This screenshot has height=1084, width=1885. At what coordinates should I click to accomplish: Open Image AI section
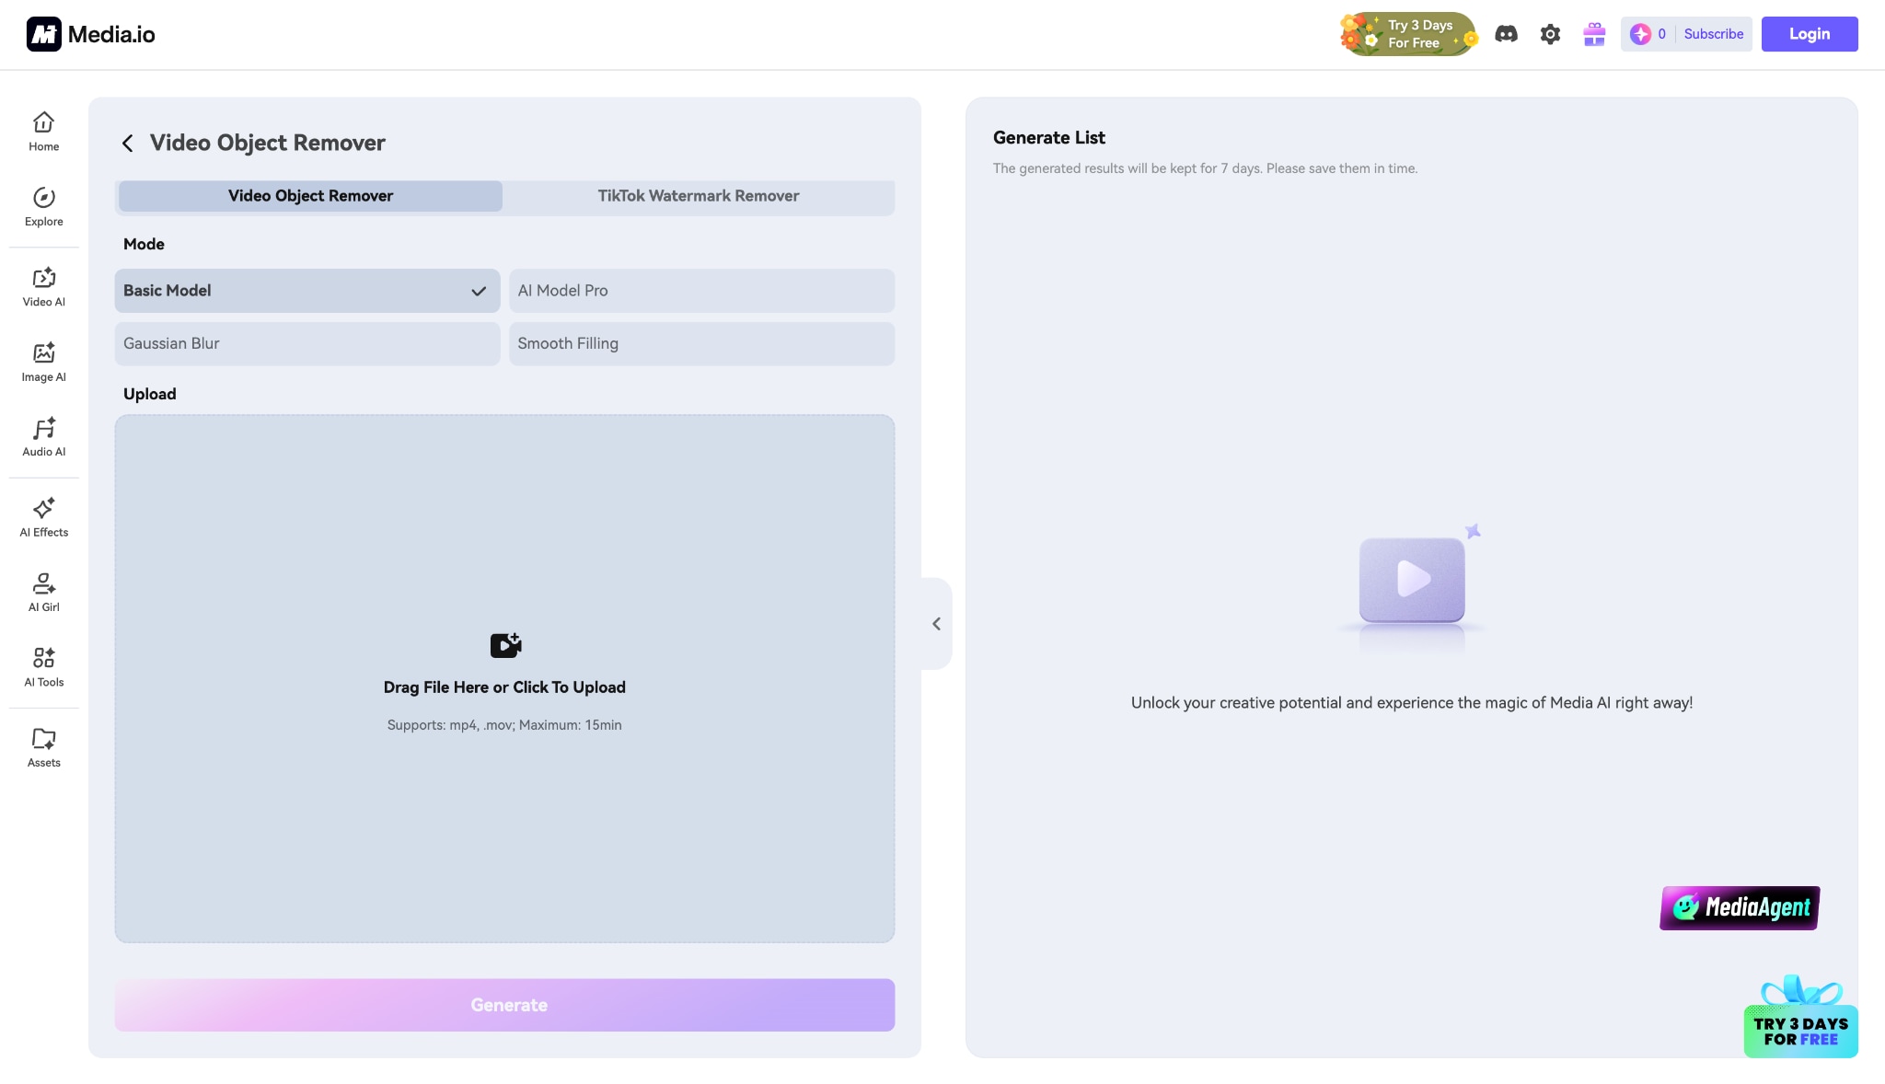tap(43, 363)
